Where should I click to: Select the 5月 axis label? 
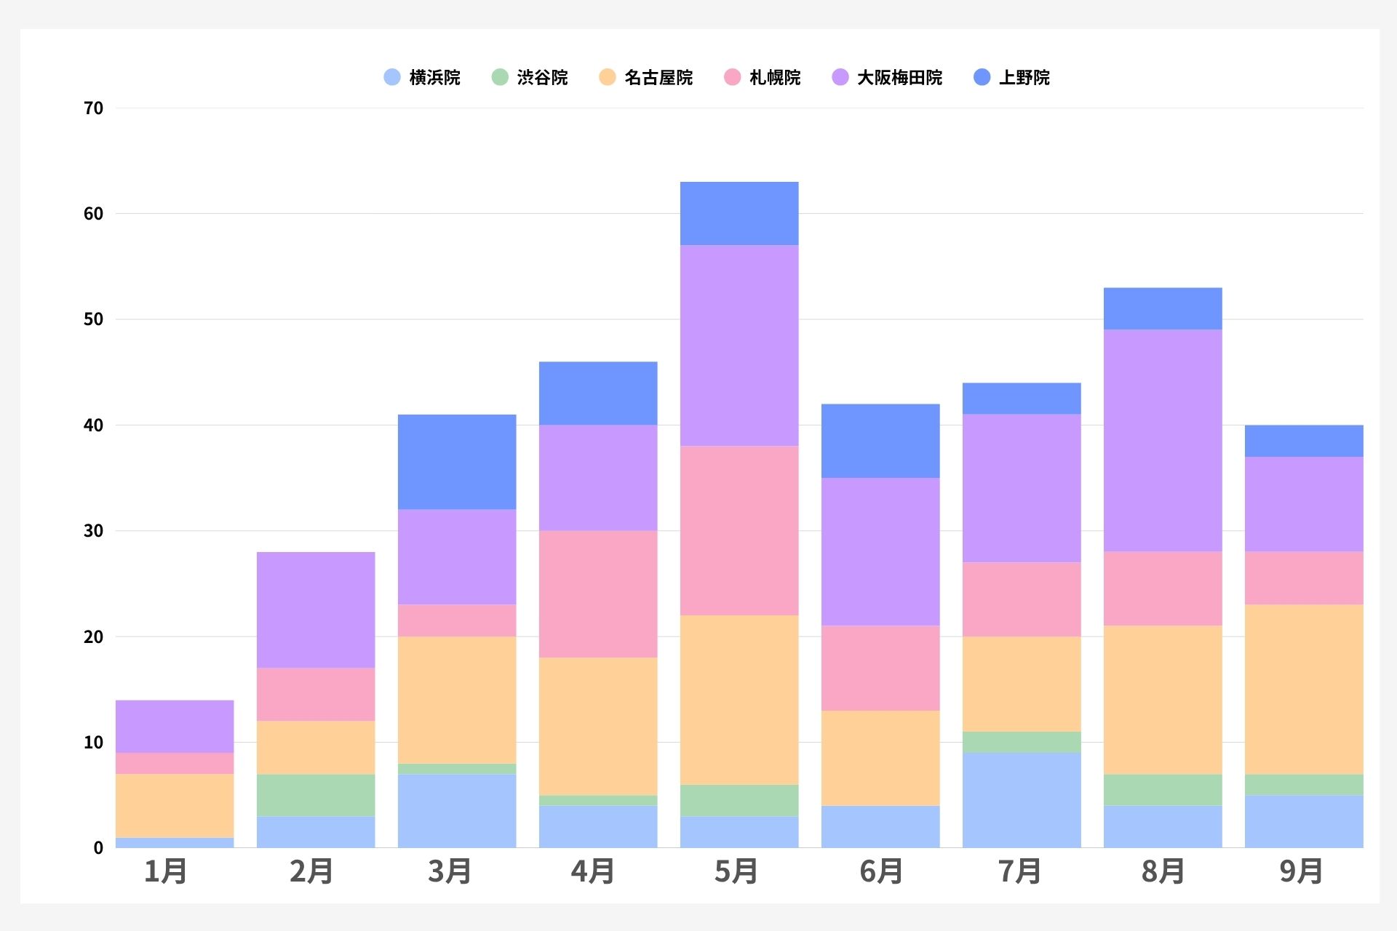[736, 871]
